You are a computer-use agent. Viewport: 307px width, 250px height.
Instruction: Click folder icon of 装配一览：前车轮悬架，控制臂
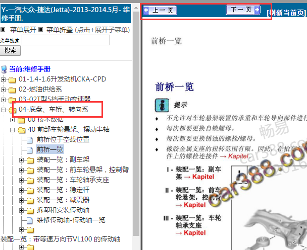point(30,170)
